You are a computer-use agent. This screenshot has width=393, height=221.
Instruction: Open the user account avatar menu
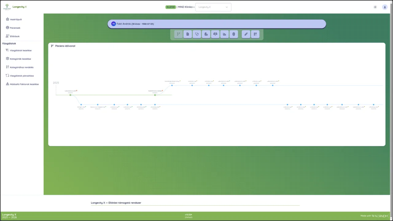385,7
